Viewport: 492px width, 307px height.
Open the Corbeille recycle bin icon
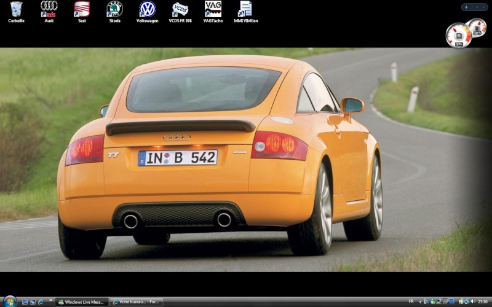[16, 10]
